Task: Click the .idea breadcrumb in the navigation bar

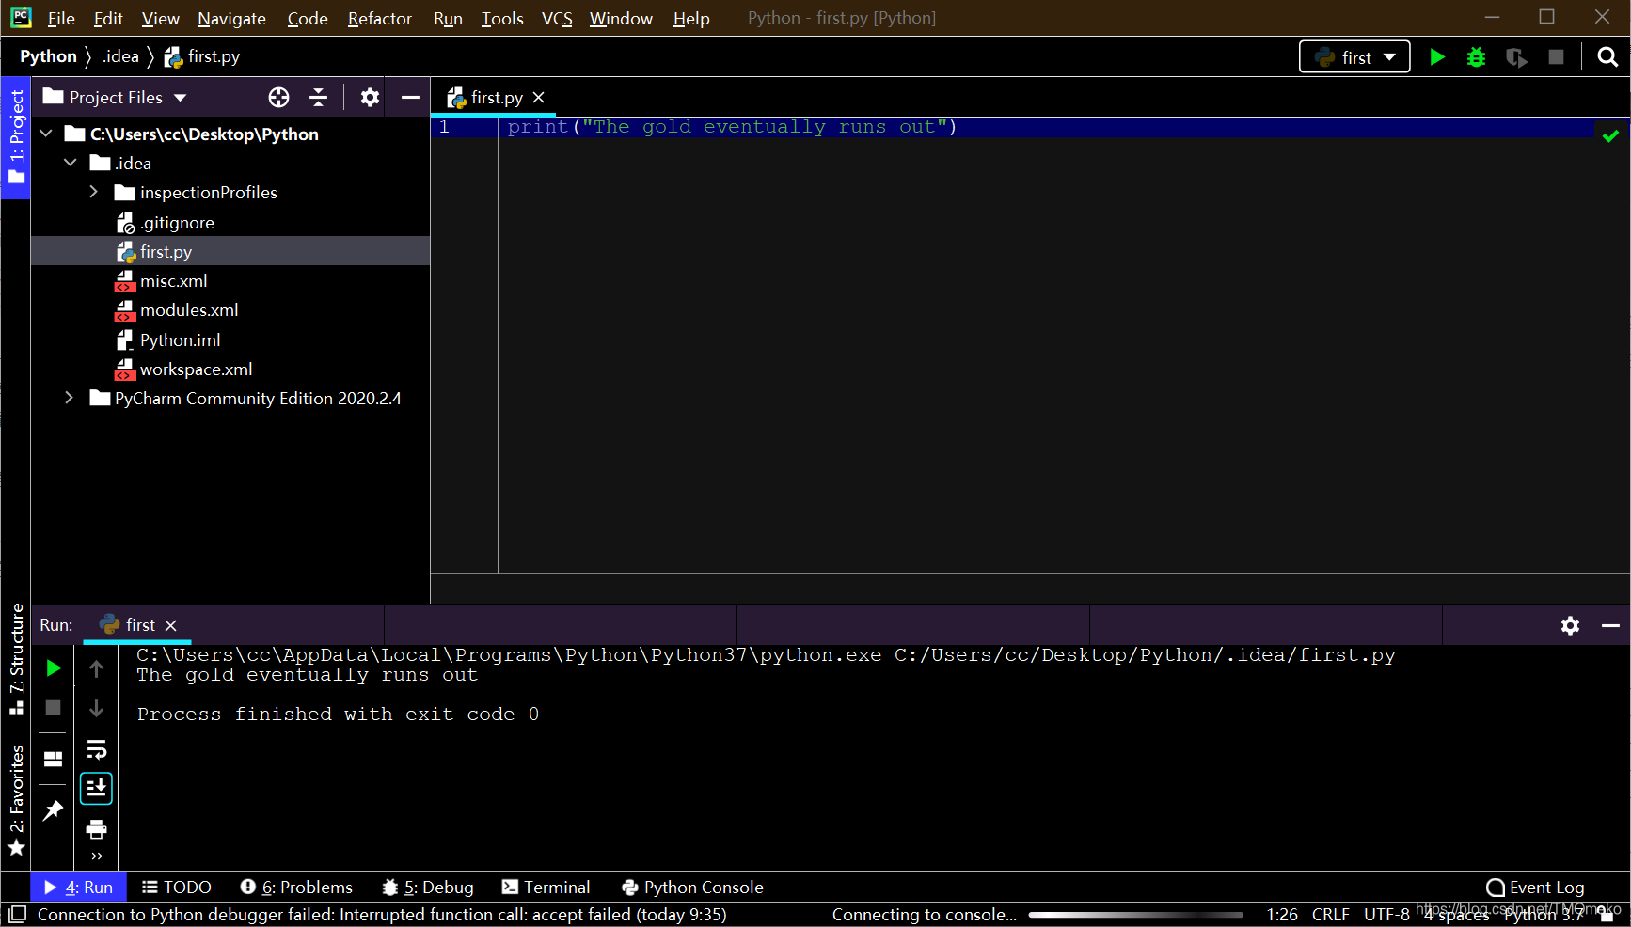Action: click(x=120, y=56)
